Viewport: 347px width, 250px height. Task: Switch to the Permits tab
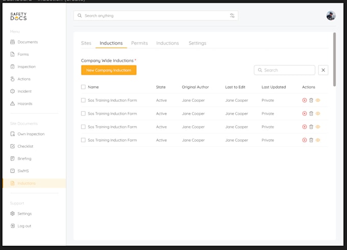pos(139,43)
